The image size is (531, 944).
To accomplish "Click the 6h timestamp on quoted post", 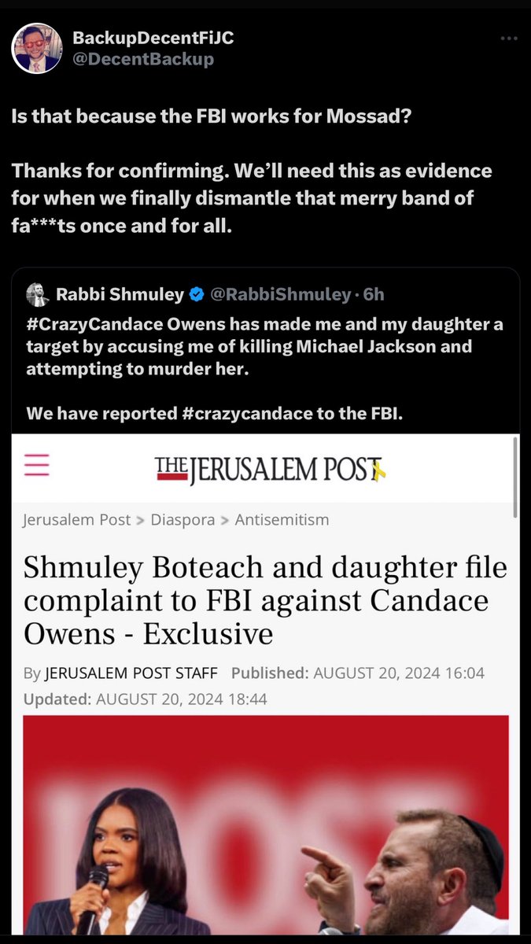I will pyautogui.click(x=374, y=295).
